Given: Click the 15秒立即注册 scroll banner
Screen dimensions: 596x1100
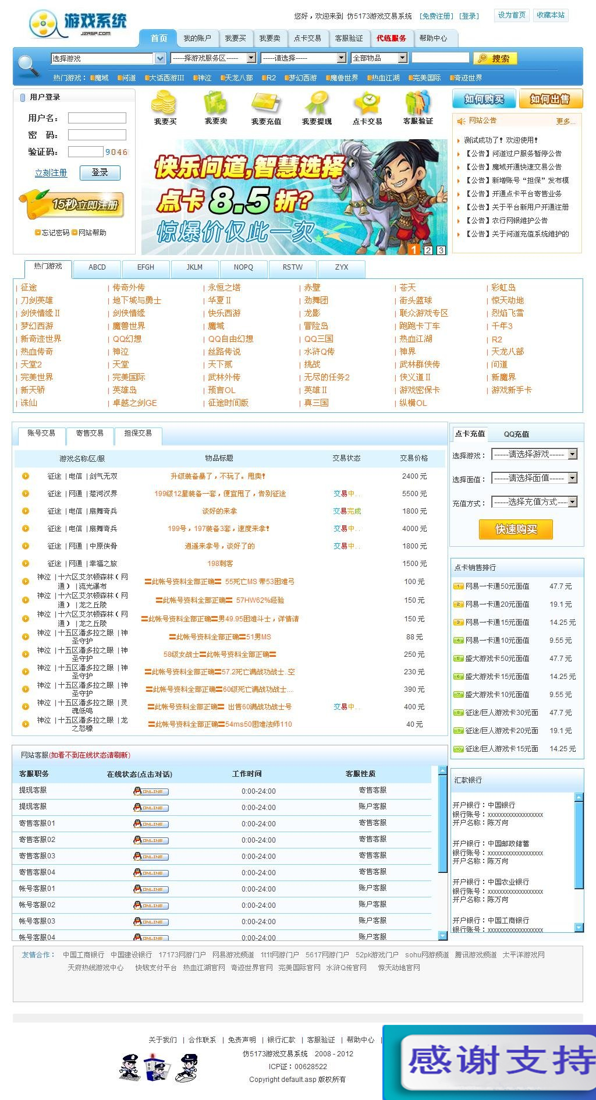Looking at the screenshot, I should coord(72,204).
